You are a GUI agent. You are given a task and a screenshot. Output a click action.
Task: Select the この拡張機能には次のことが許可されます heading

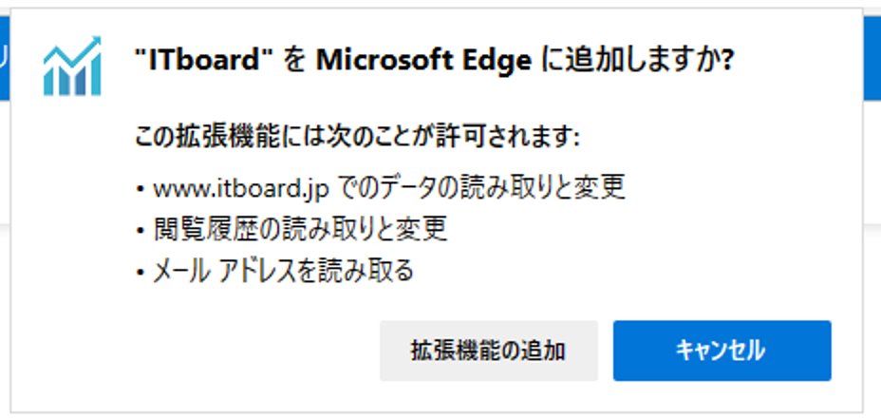pos(357,137)
